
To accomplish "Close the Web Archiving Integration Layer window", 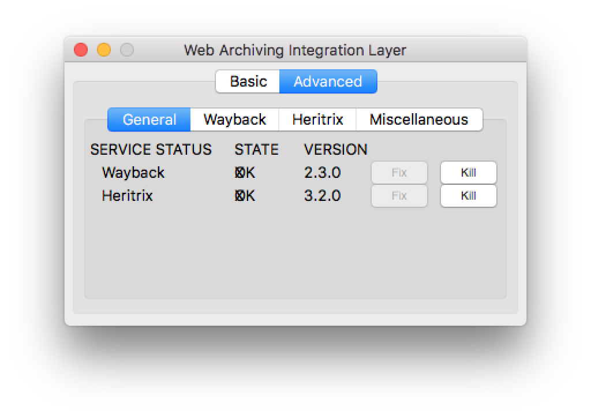I will tap(81, 50).
